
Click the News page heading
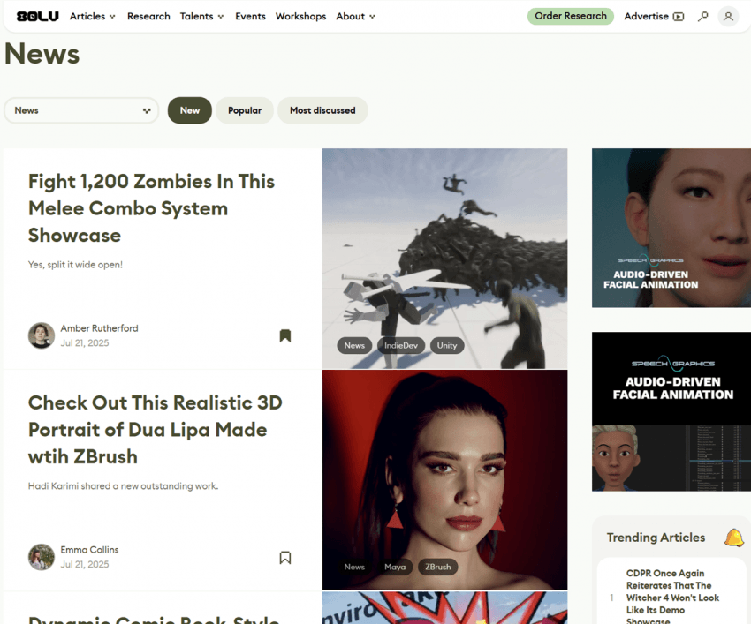click(x=42, y=53)
